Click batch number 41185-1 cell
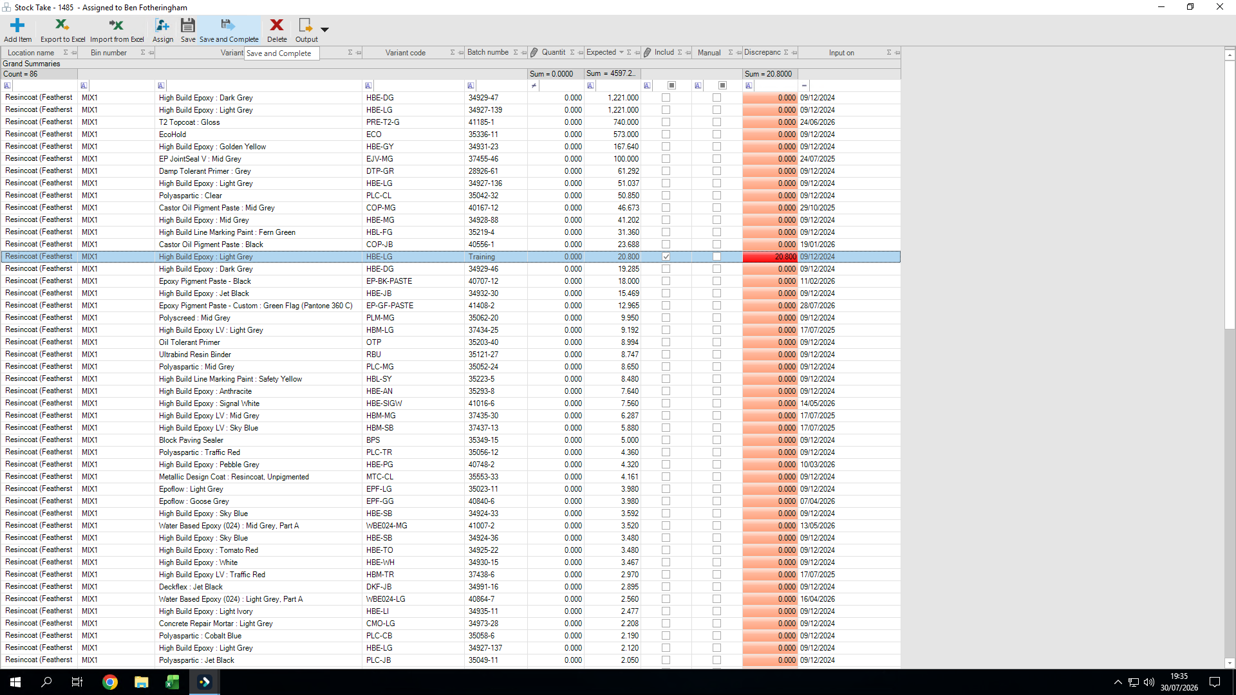Viewport: 1236px width, 695px height. pyautogui.click(x=496, y=122)
